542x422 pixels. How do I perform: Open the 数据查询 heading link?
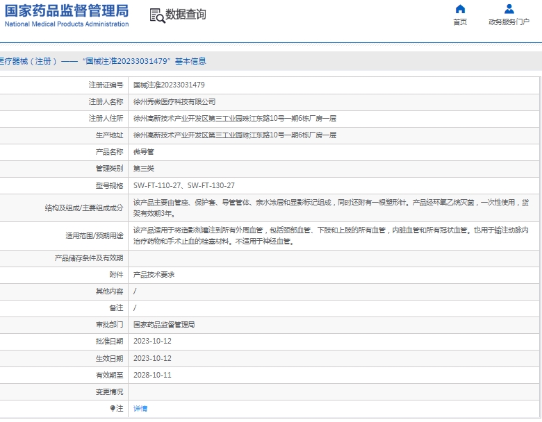[x=186, y=15]
